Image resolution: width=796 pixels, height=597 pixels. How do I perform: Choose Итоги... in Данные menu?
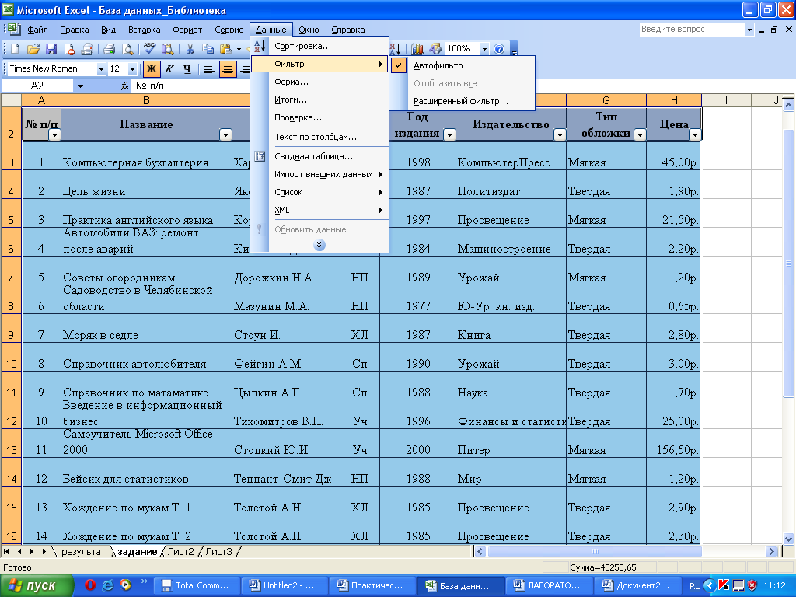click(x=319, y=99)
